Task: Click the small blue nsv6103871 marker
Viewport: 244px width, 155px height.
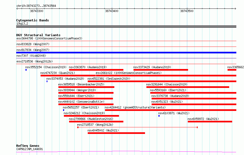Action: click(x=159, y=116)
